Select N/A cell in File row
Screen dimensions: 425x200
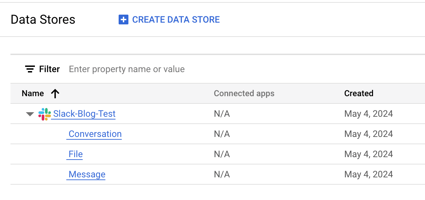click(222, 154)
